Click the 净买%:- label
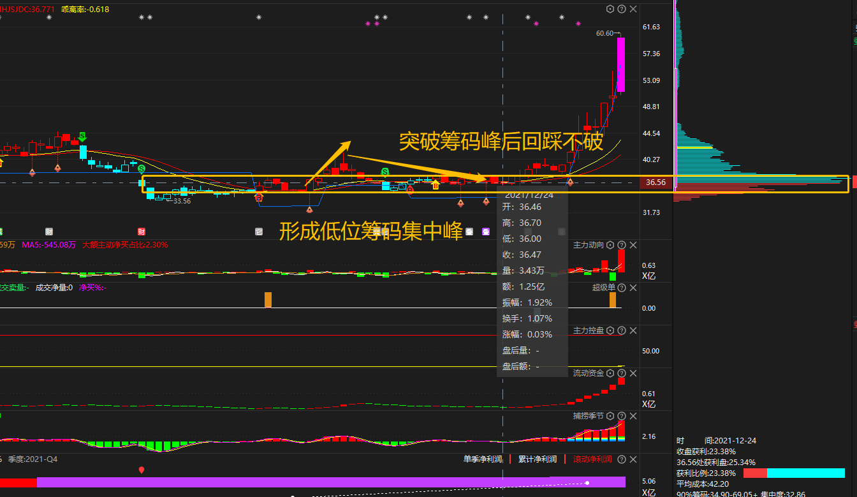857x497 pixels. [x=92, y=288]
